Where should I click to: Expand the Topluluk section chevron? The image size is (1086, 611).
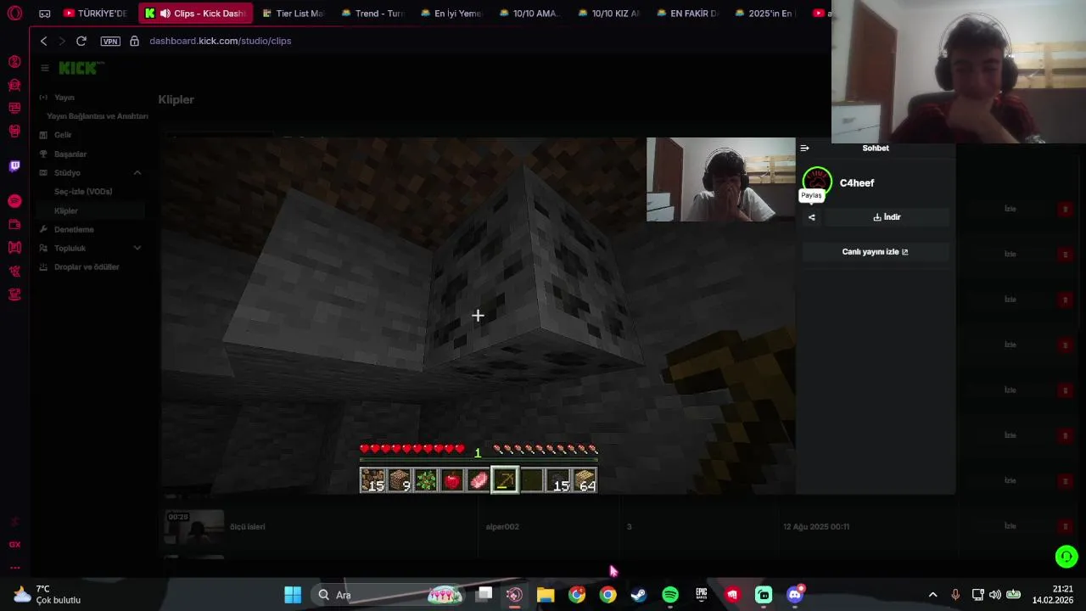[137, 249]
